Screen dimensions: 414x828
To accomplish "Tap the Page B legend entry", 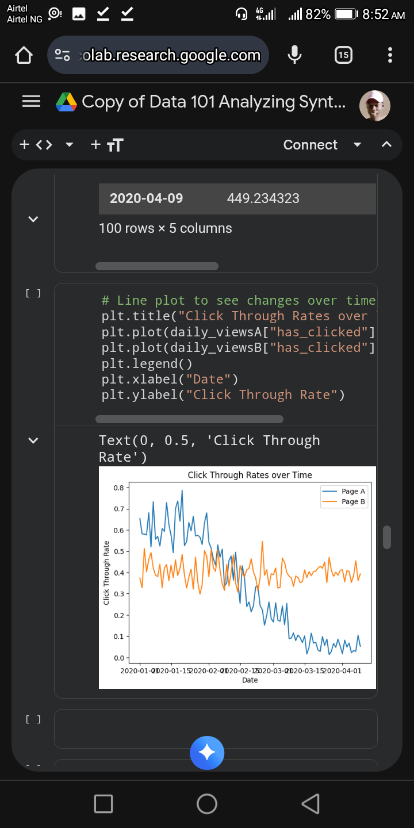I will [344, 502].
